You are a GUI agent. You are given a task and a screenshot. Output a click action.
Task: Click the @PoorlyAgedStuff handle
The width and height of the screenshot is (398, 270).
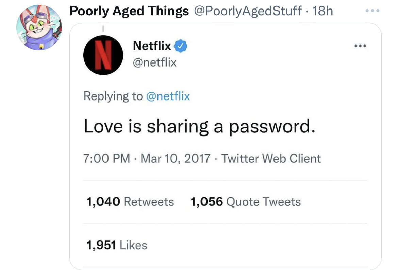pyautogui.click(x=247, y=11)
